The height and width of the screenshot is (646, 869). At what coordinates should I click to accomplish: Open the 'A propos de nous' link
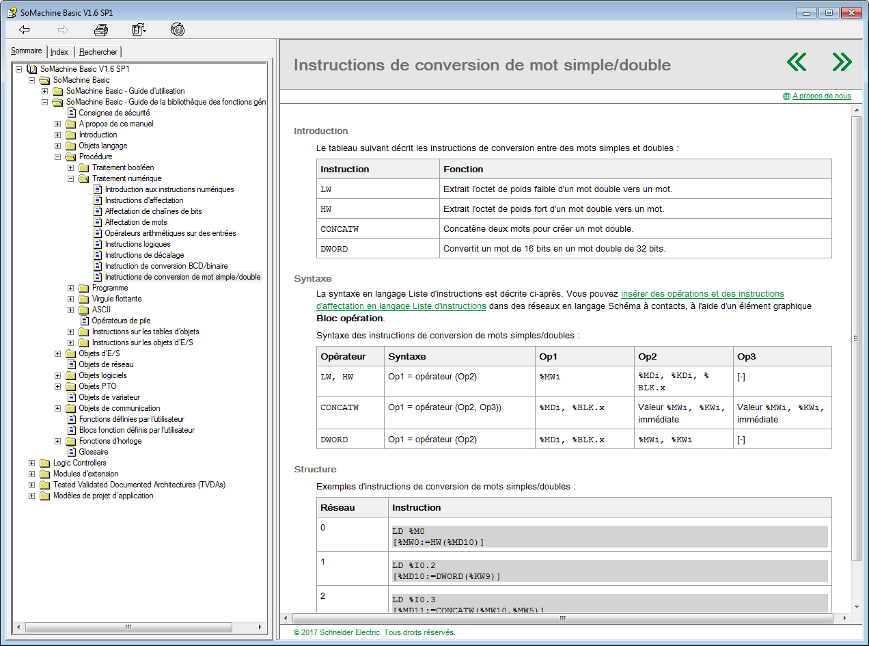click(x=821, y=96)
